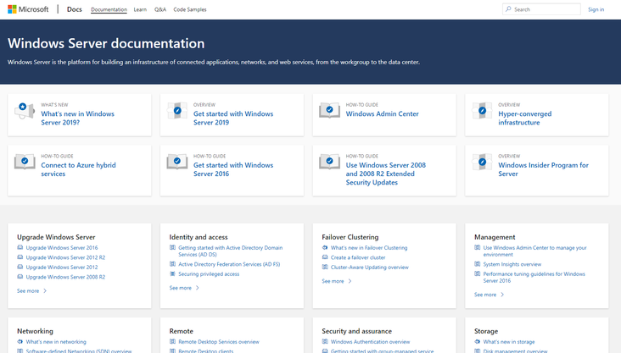Expand See more under Upgrade Windows Server

(31, 291)
